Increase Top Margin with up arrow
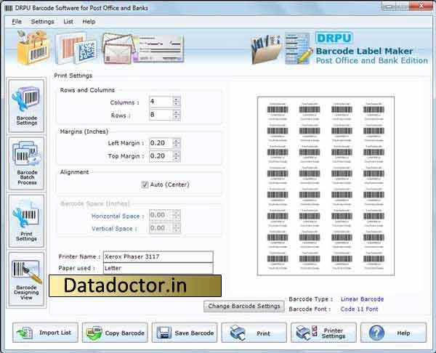 pyautogui.click(x=177, y=153)
